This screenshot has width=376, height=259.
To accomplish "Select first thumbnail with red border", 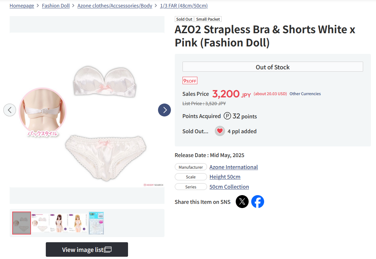I will click(22, 223).
